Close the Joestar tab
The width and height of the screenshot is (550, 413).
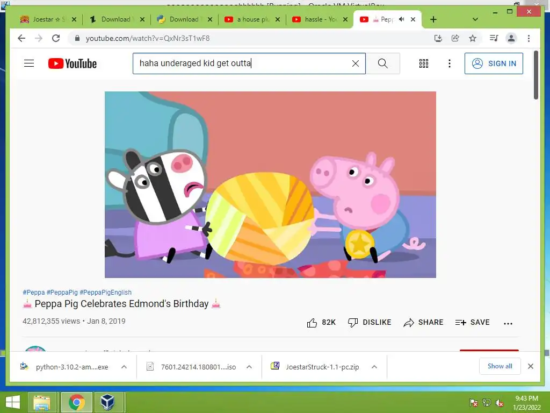[x=74, y=19]
